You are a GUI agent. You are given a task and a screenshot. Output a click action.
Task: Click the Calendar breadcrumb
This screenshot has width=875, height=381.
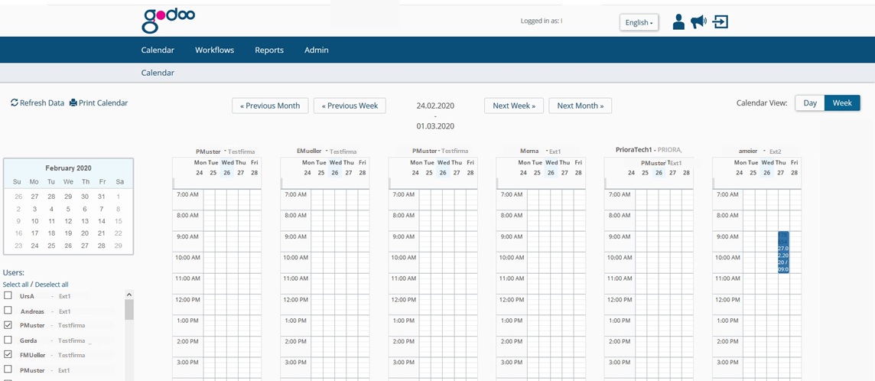(x=158, y=73)
